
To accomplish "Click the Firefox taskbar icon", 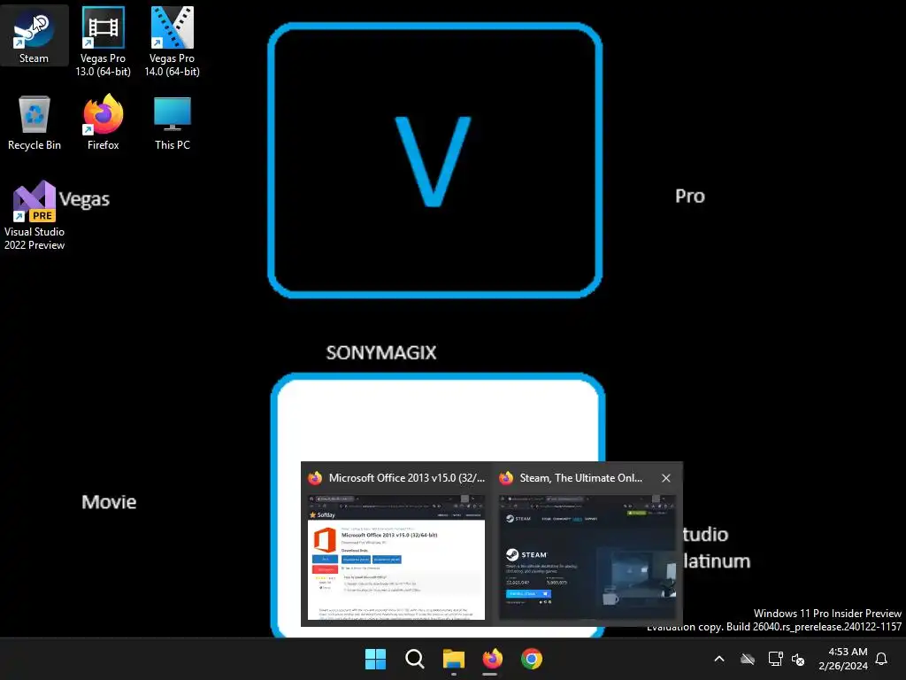I will click(492, 659).
